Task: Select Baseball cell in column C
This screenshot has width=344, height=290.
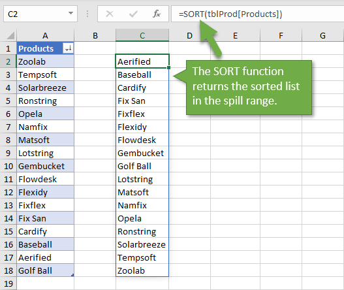Action: coord(142,74)
